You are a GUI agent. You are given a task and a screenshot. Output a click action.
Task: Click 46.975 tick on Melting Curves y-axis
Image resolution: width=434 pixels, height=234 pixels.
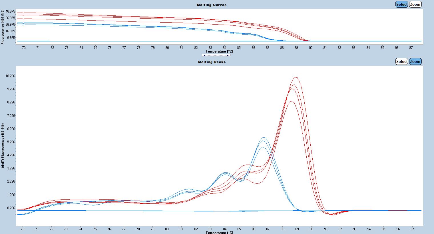(x=10, y=11)
